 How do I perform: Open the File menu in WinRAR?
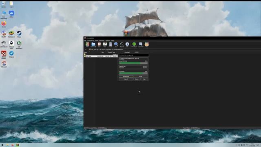[85, 40]
